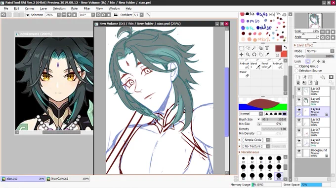Toggle preserve opacity lock icon
The image size is (336, 188).
coord(308,62)
